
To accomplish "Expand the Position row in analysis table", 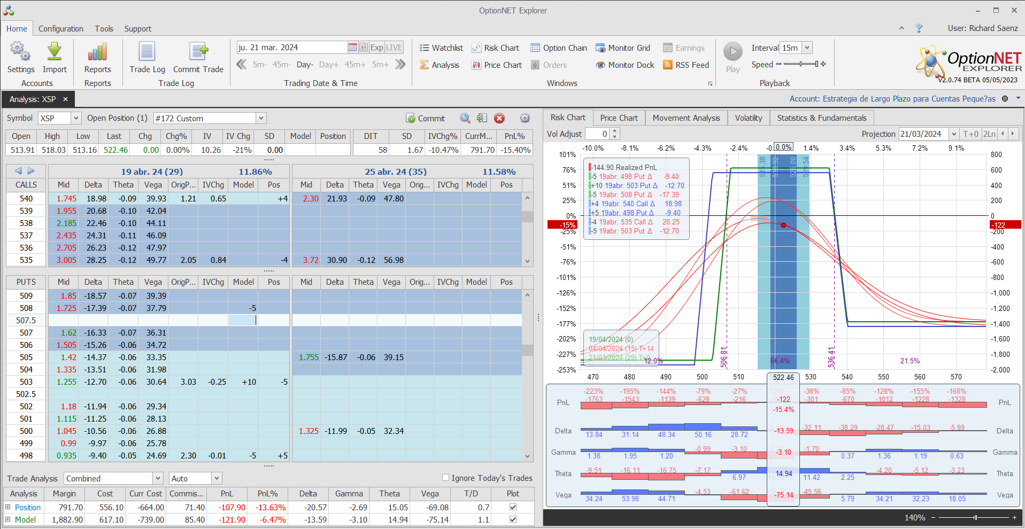I will click(7, 507).
